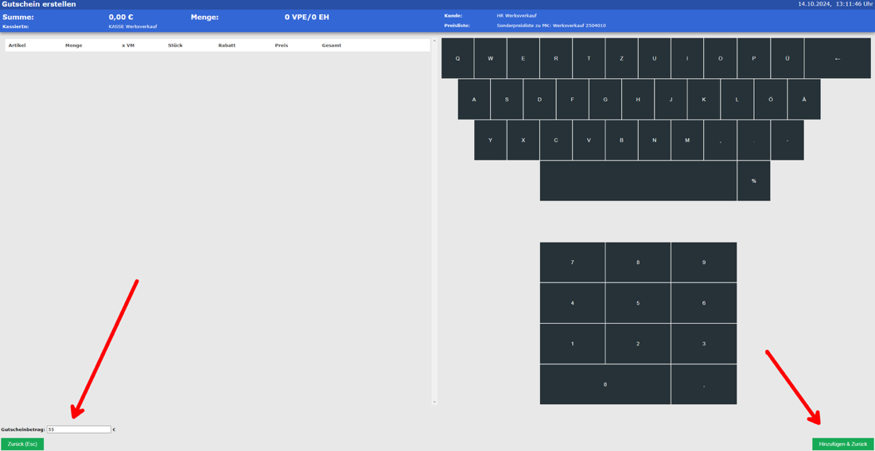Click the x VM column header
The height and width of the screenshot is (451, 875).
click(128, 45)
